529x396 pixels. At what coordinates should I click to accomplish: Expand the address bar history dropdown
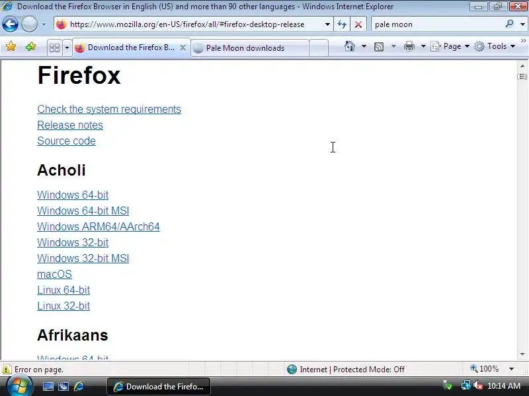pyautogui.click(x=327, y=24)
